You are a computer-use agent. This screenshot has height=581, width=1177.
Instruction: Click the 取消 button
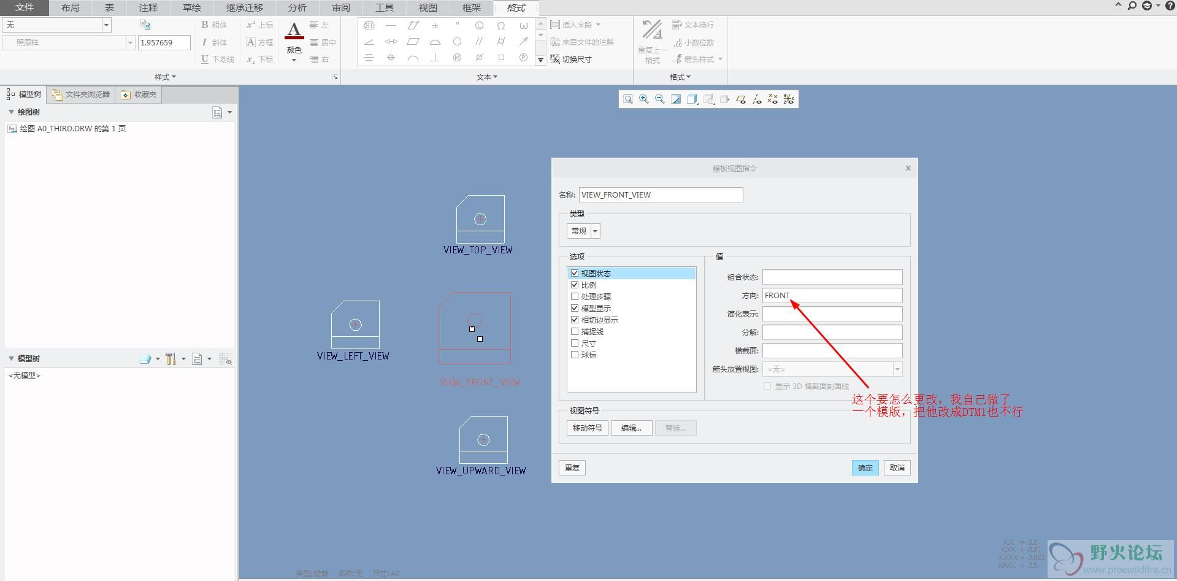click(x=897, y=468)
